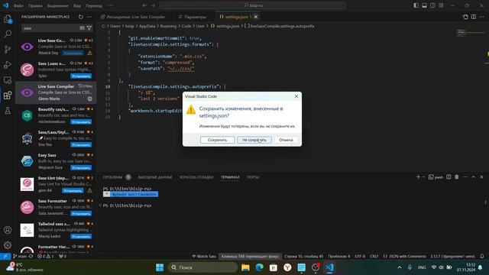Image resolution: width=489 pixels, height=275 pixels.
Task: Maximize the panel size with chevron
Action: 474,177
